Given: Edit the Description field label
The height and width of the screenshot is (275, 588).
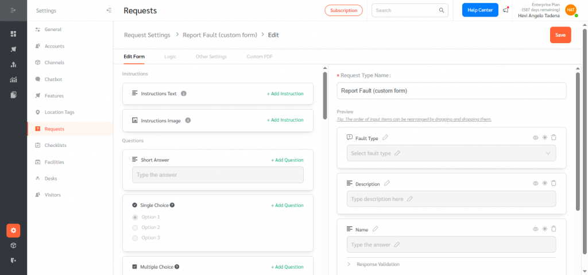Looking at the screenshot, I should pyautogui.click(x=386, y=184).
